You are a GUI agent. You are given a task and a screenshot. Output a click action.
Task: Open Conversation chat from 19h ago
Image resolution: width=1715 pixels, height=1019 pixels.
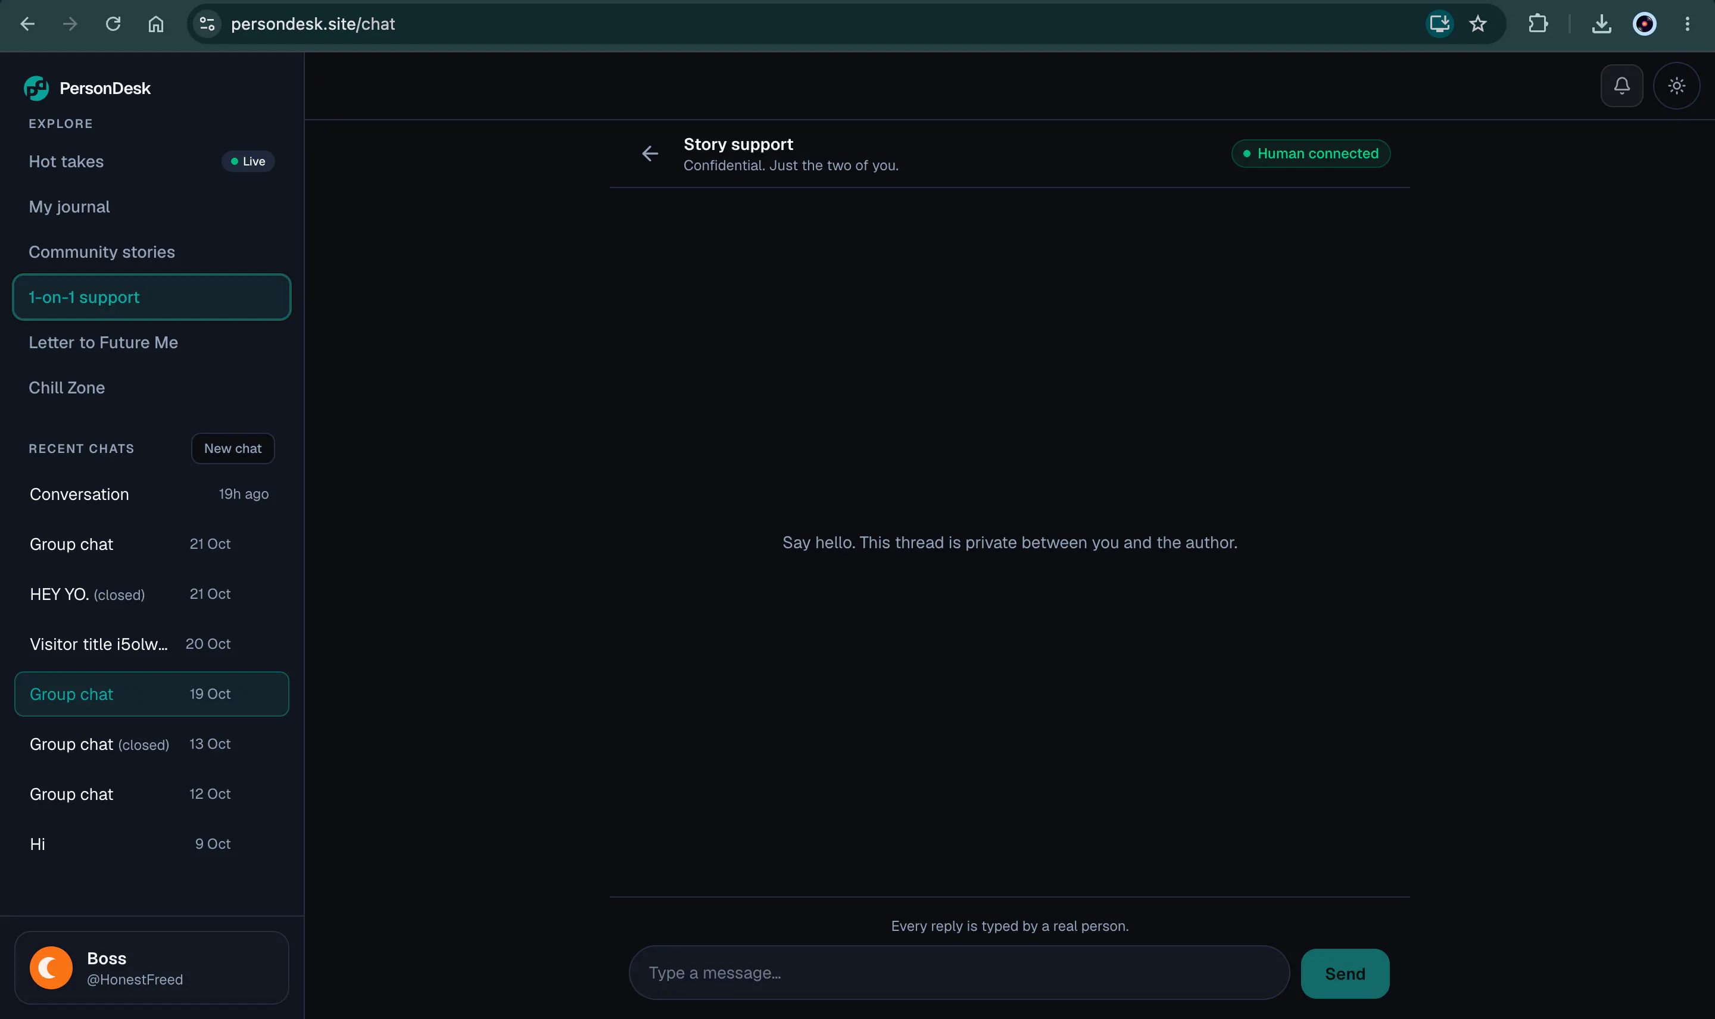click(152, 495)
